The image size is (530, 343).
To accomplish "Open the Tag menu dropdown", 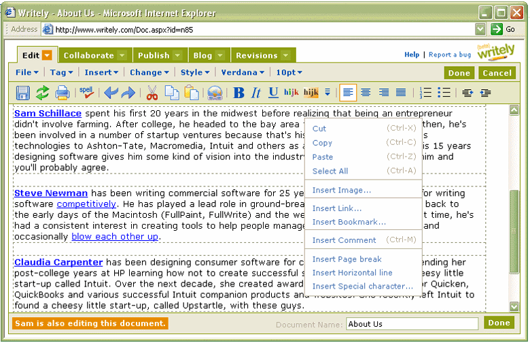I will (x=62, y=72).
